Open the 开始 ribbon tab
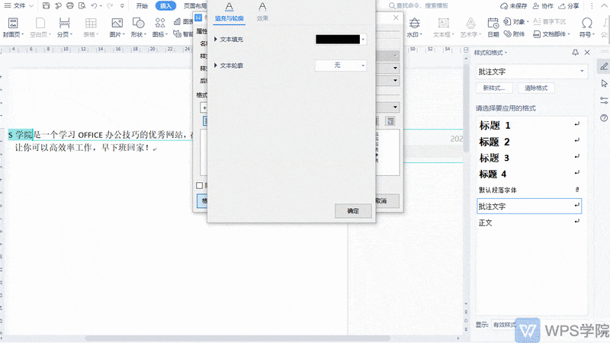Image resolution: width=610 pixels, height=343 pixels. [x=142, y=5]
